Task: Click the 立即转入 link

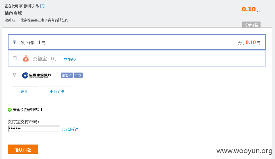Action: pos(70,59)
